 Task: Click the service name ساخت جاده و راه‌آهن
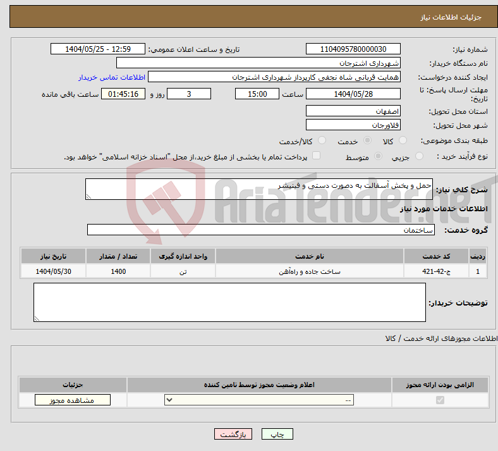point(310,271)
